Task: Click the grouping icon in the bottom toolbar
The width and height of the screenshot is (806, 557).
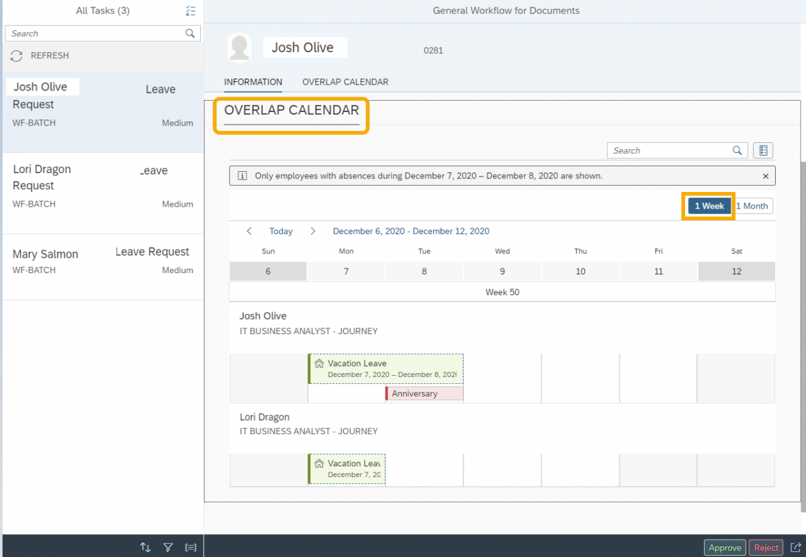Action: (x=190, y=547)
